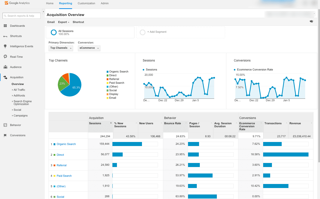Expand AdWords in the sidebar
The height and width of the screenshot is (199, 320).
(x=19, y=95)
